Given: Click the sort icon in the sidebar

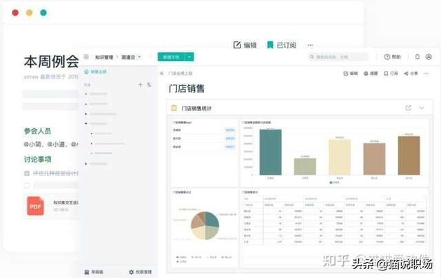Looking at the screenshot, I should point(149,85).
